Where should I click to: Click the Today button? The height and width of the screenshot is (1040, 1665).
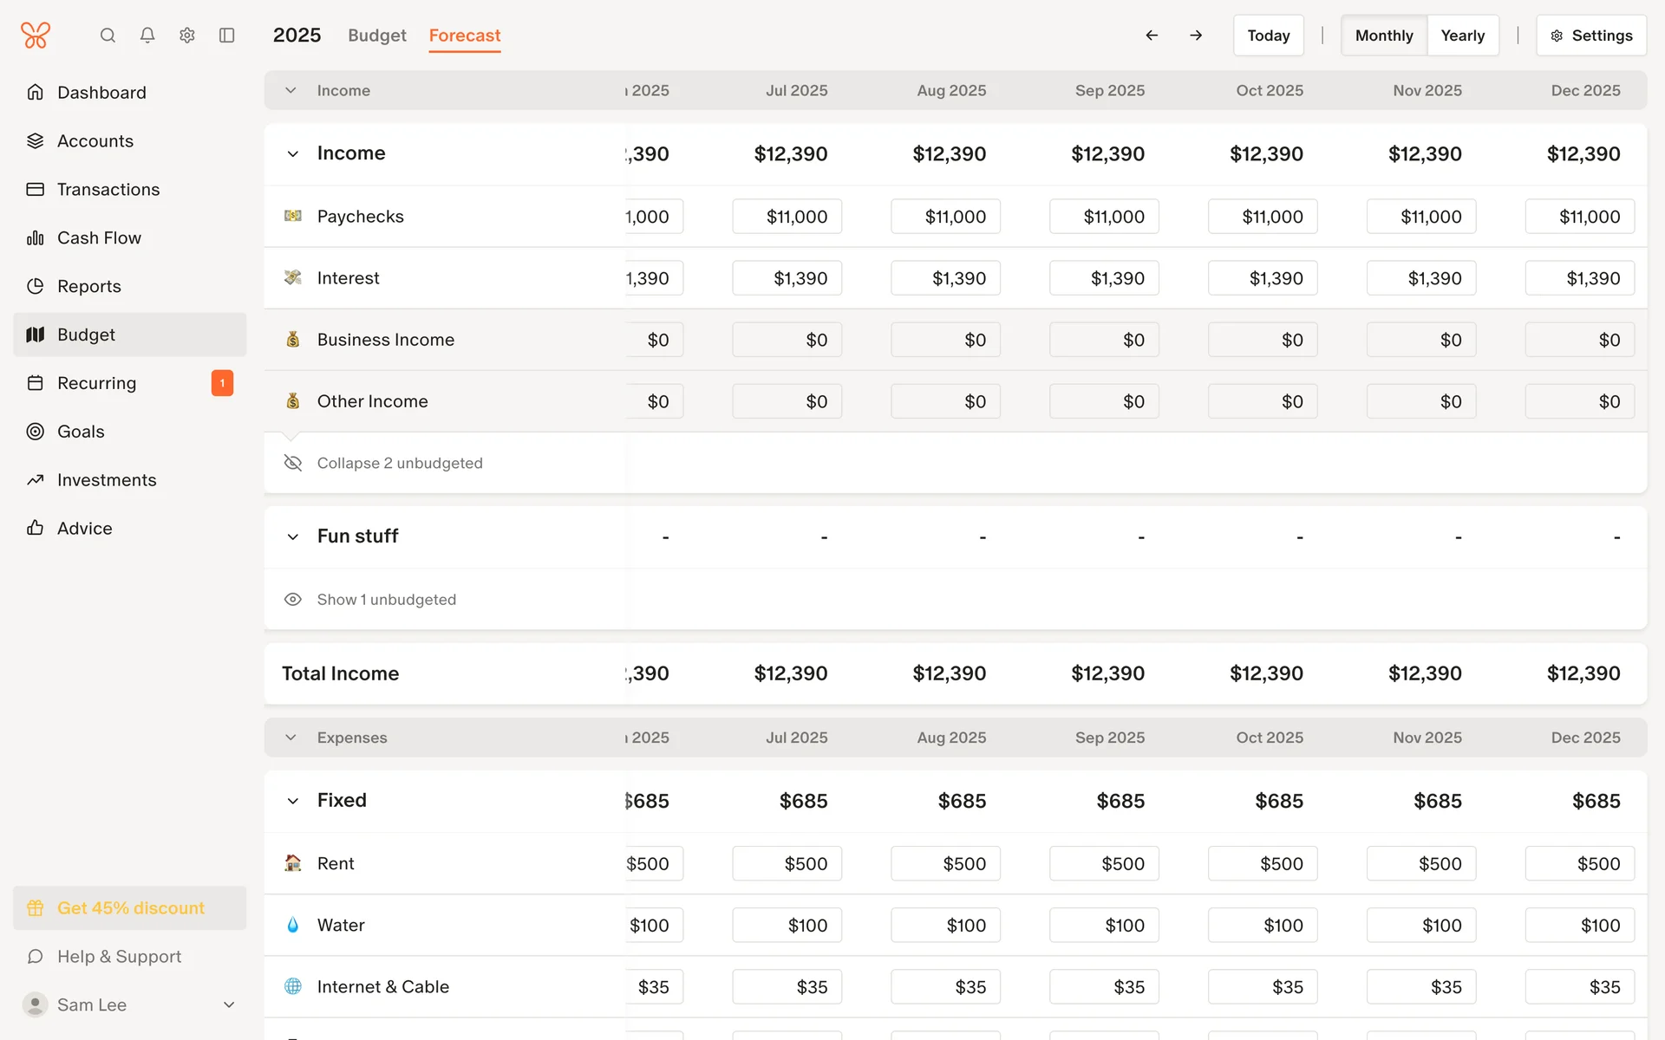pos(1268,36)
